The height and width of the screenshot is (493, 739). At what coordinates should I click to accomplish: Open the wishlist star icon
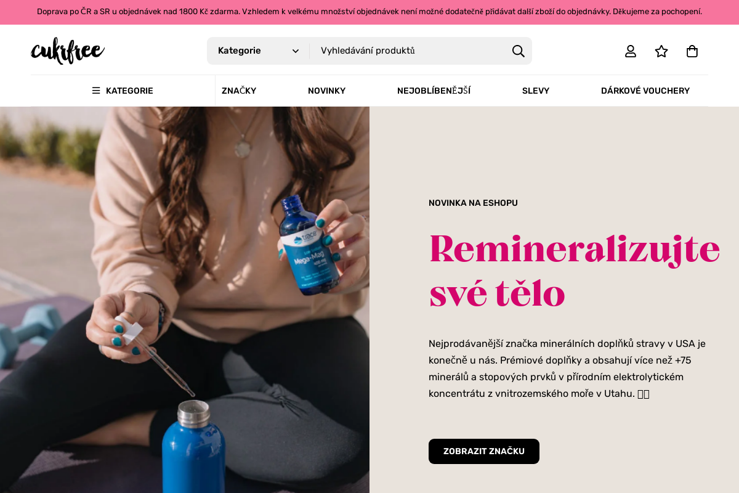point(661,51)
